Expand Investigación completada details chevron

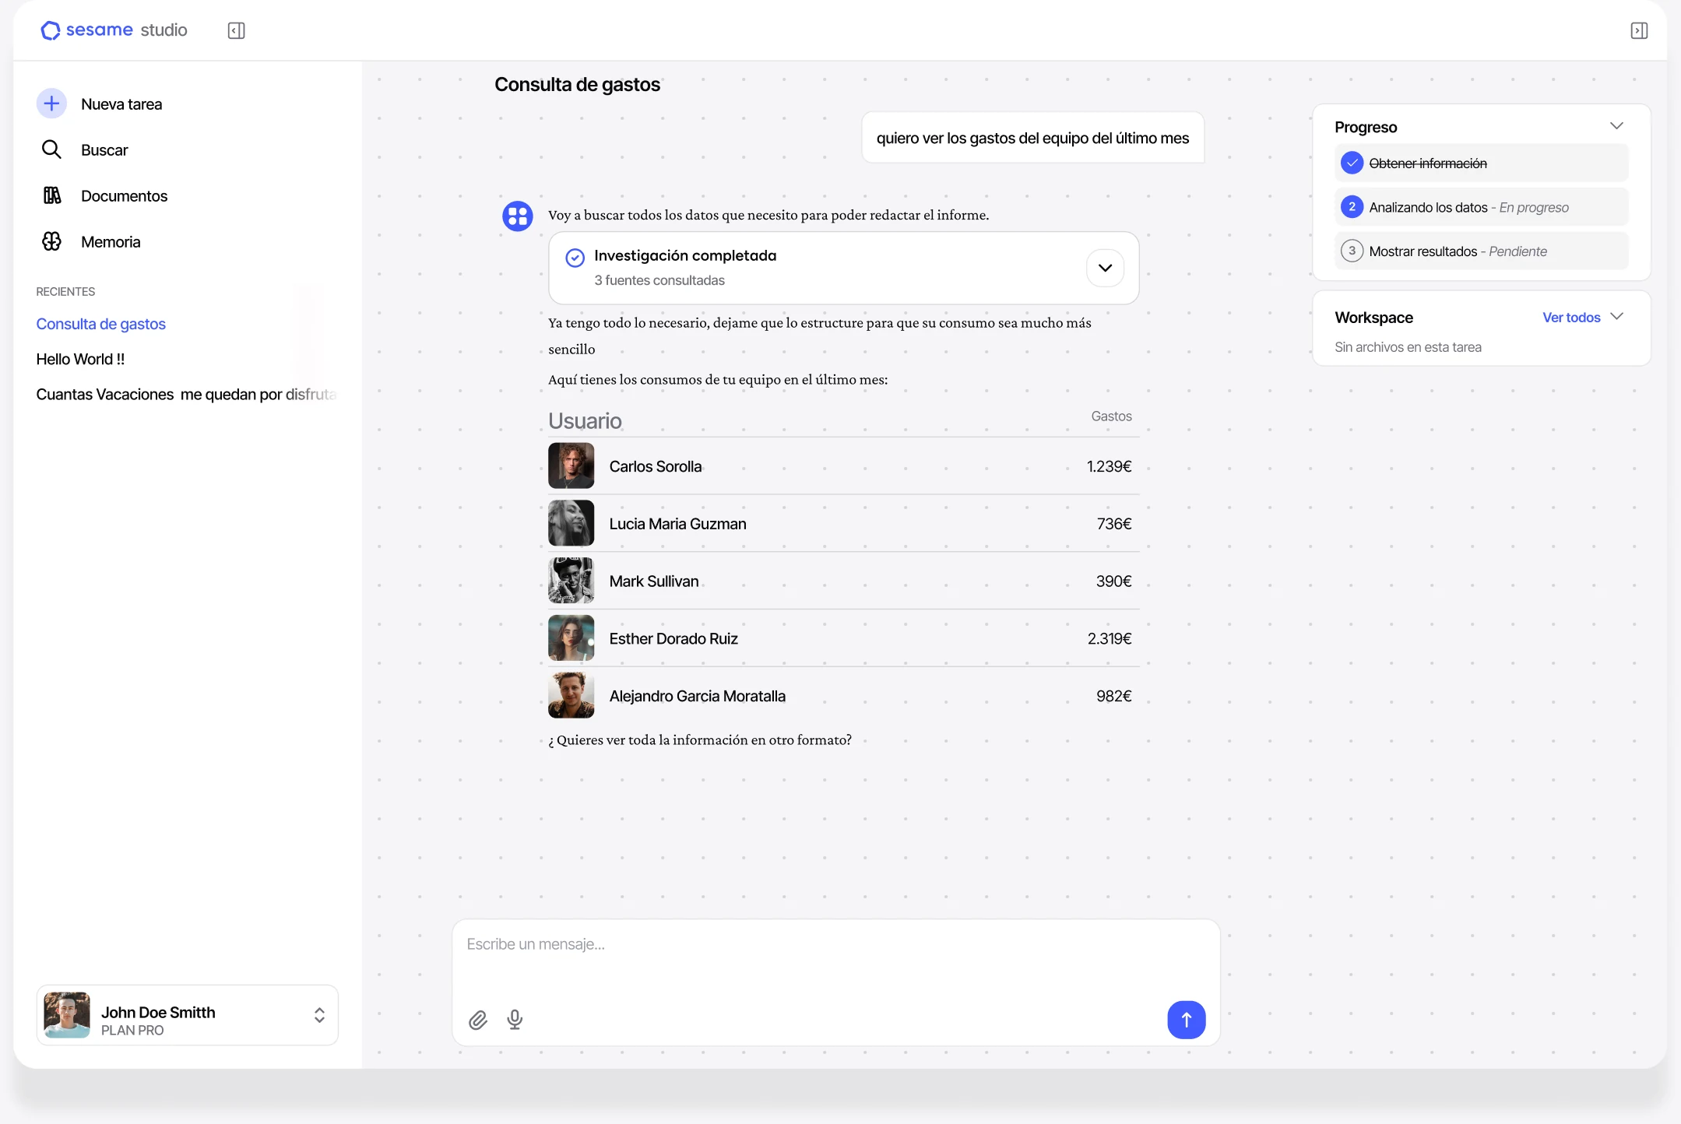1105,268
